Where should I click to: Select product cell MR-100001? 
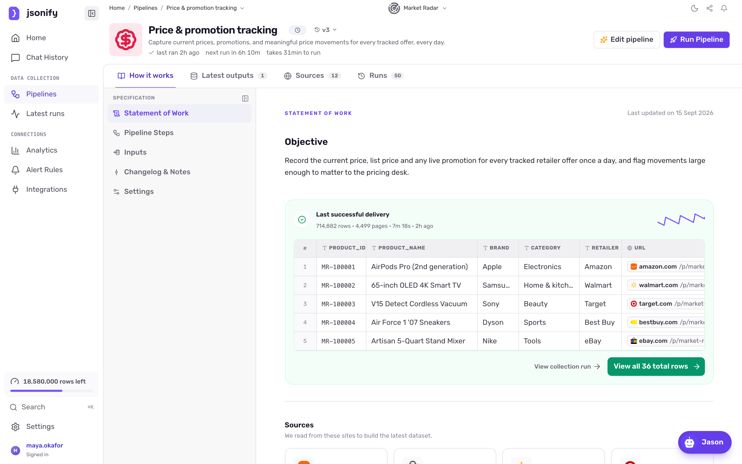[x=341, y=267]
